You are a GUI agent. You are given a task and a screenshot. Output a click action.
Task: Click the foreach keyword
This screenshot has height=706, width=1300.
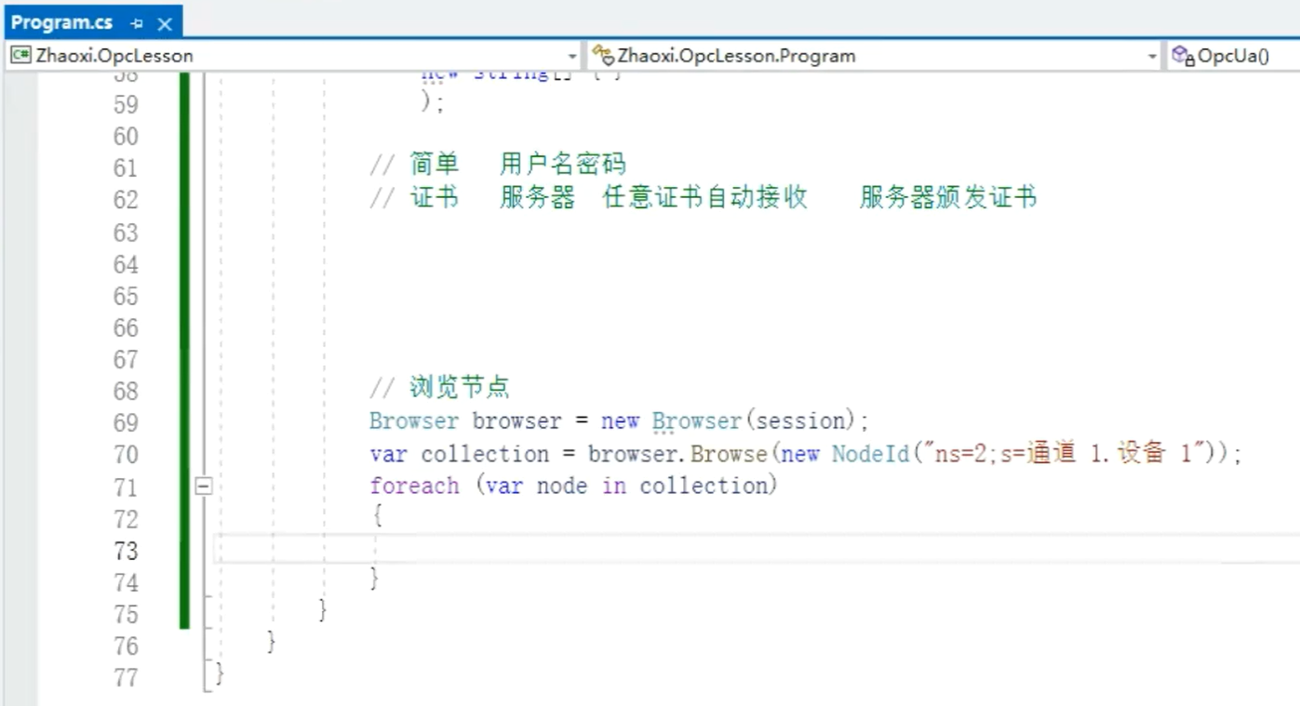[414, 486]
